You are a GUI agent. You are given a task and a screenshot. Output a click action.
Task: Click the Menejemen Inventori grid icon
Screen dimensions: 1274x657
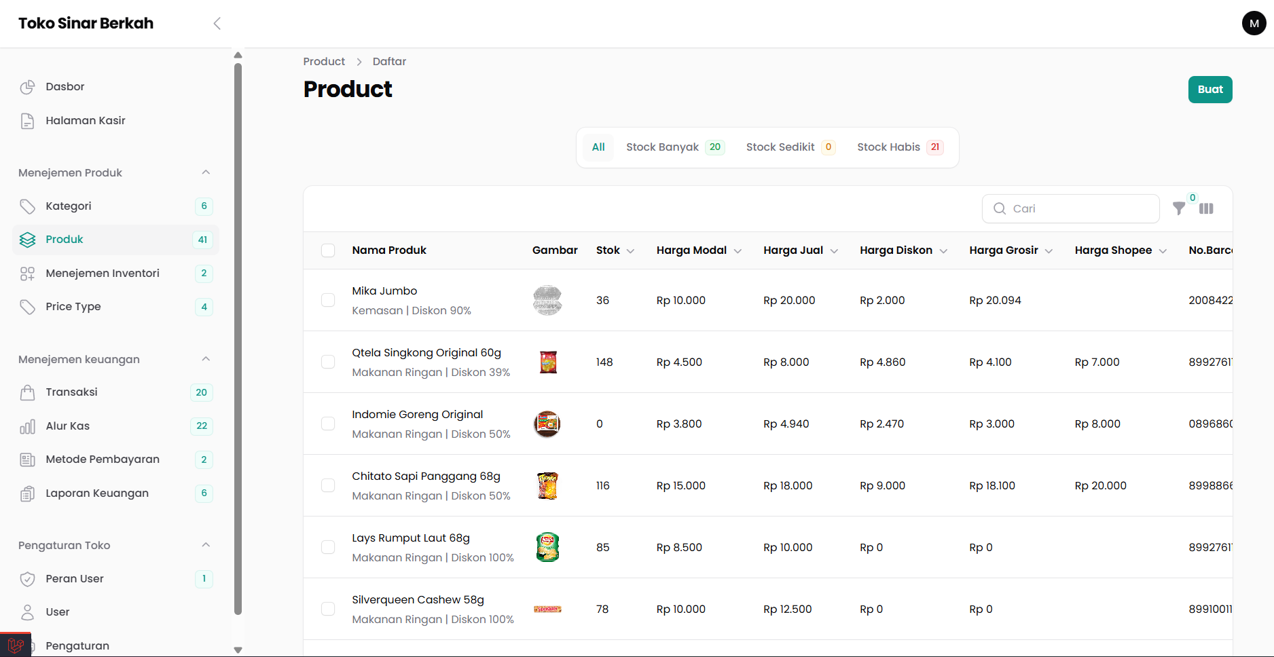click(x=27, y=274)
